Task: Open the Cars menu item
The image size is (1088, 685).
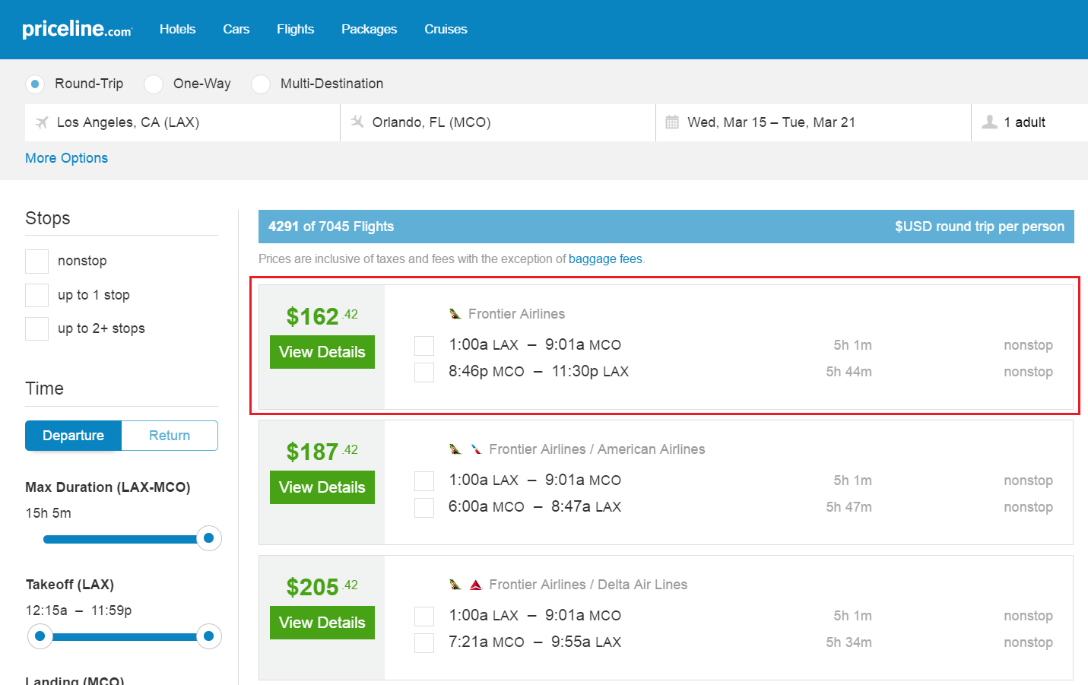Action: pyautogui.click(x=236, y=29)
